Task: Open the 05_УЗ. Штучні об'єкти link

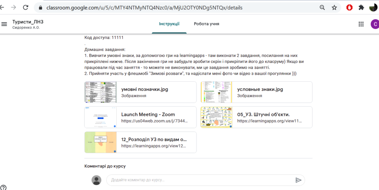Action: [x=256, y=117]
